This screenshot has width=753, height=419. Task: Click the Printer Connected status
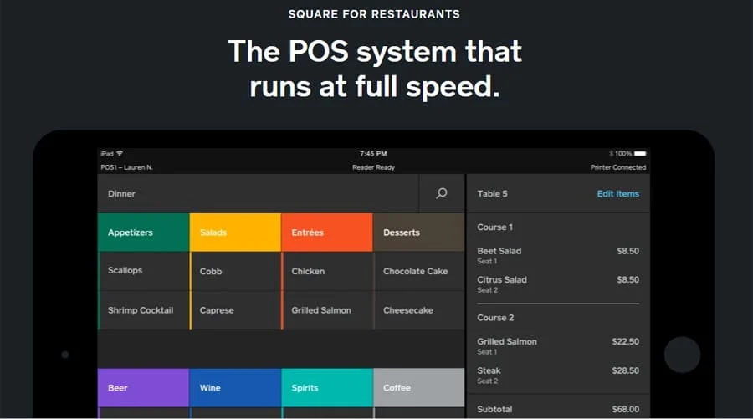click(618, 167)
